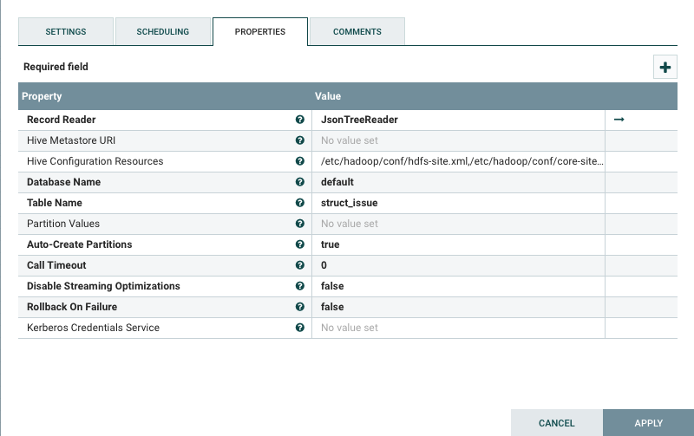Edit Call Timeout value 0
This screenshot has width=694, height=436.
tap(458, 265)
